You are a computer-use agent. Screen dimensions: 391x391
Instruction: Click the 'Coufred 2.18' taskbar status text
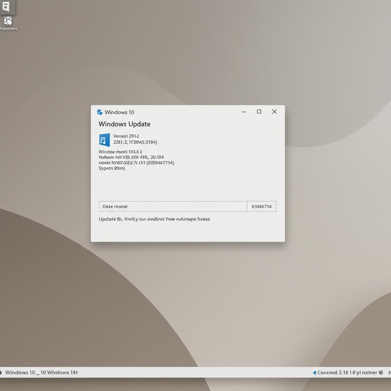(x=347, y=373)
